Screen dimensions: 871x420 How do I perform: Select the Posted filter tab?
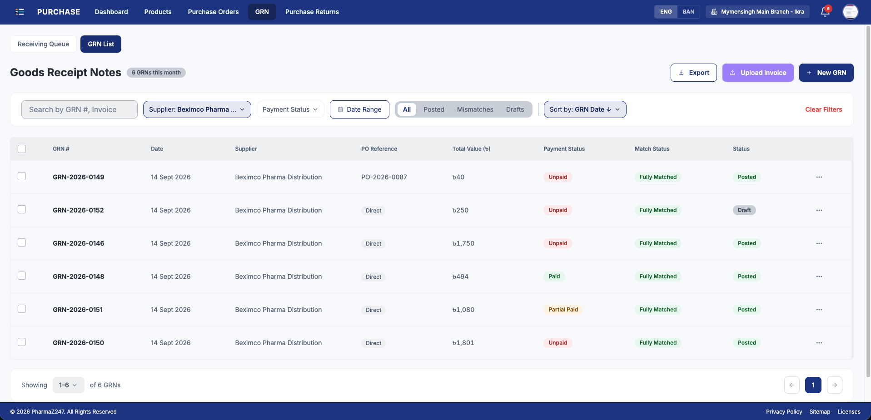(x=433, y=109)
